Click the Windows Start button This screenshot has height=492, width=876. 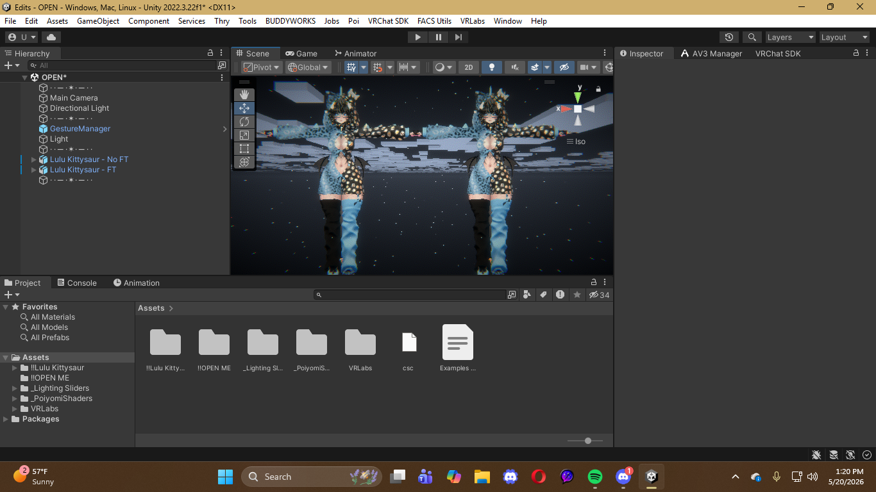226,477
